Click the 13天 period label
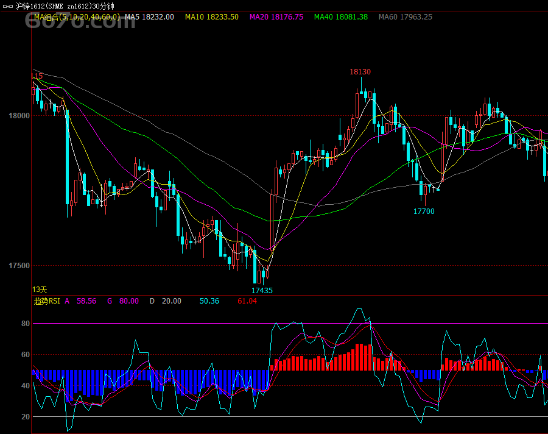The width and height of the screenshot is (548, 434). (40, 290)
